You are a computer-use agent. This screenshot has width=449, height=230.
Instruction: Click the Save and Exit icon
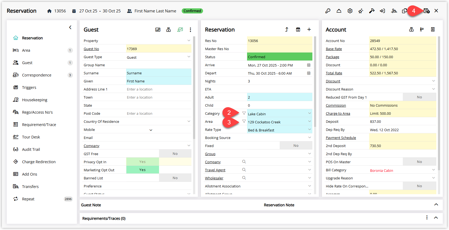[427, 11]
